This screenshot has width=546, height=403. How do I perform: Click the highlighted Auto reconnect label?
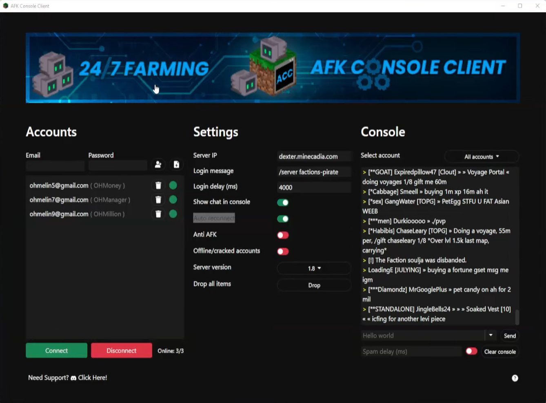[x=214, y=218]
